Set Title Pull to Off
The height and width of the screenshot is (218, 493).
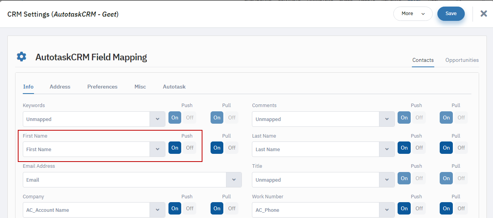(x=461, y=178)
